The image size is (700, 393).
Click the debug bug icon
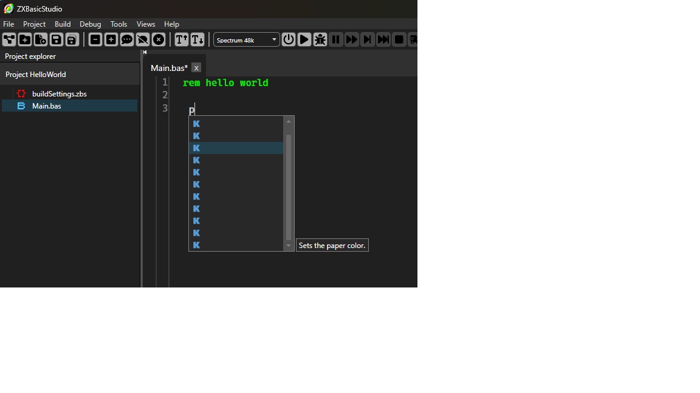320,40
